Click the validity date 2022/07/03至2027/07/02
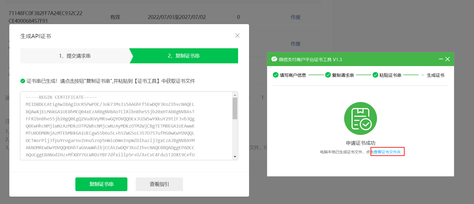The image size is (474, 204). click(177, 17)
